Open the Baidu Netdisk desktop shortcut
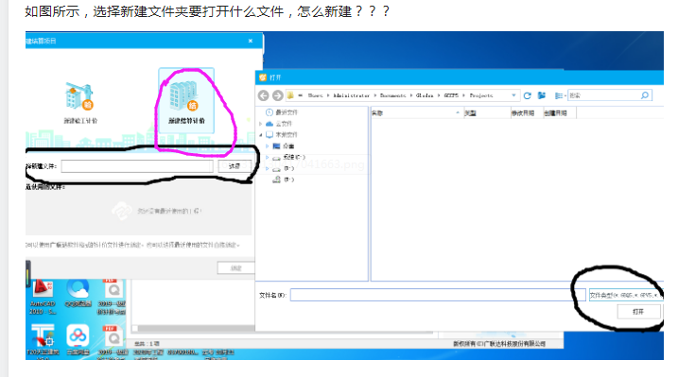The height and width of the screenshot is (377, 678). [78, 340]
